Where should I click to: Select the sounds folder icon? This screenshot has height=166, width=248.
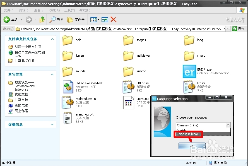pyautogui.click(x=68, y=71)
